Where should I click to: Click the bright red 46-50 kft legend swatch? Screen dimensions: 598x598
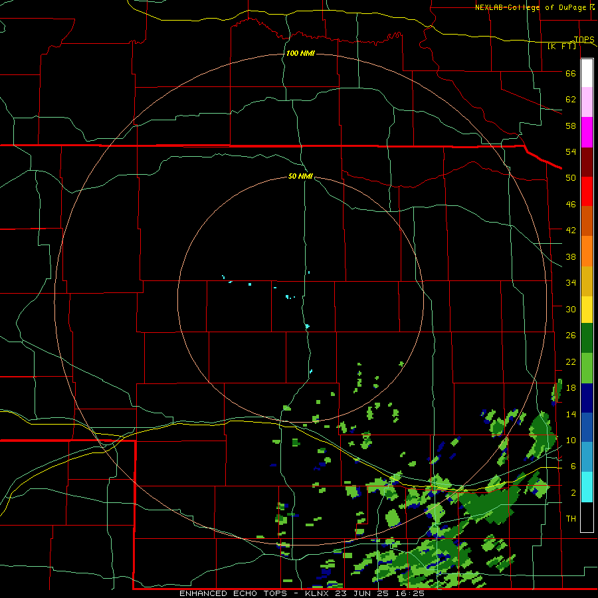[x=587, y=191]
